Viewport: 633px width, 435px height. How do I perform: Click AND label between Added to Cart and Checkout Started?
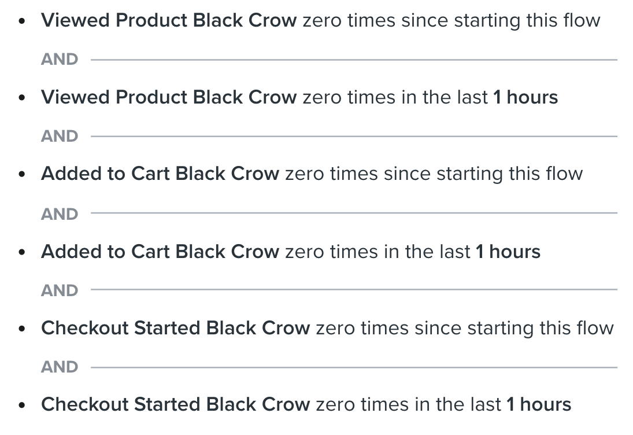click(60, 290)
